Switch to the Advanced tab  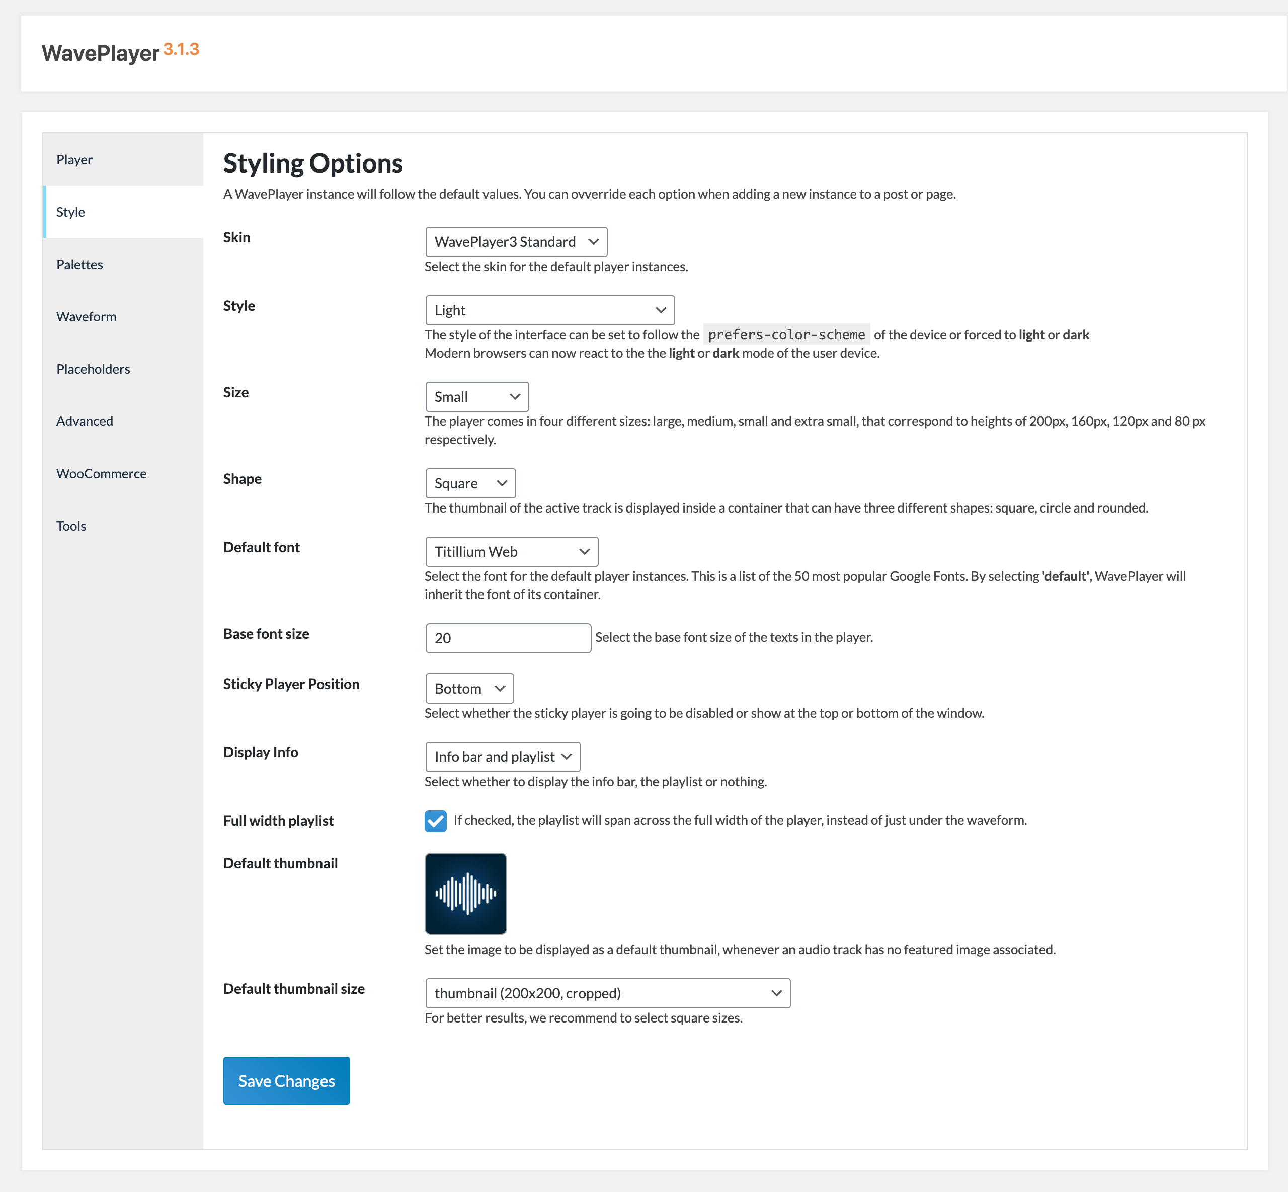[85, 421]
